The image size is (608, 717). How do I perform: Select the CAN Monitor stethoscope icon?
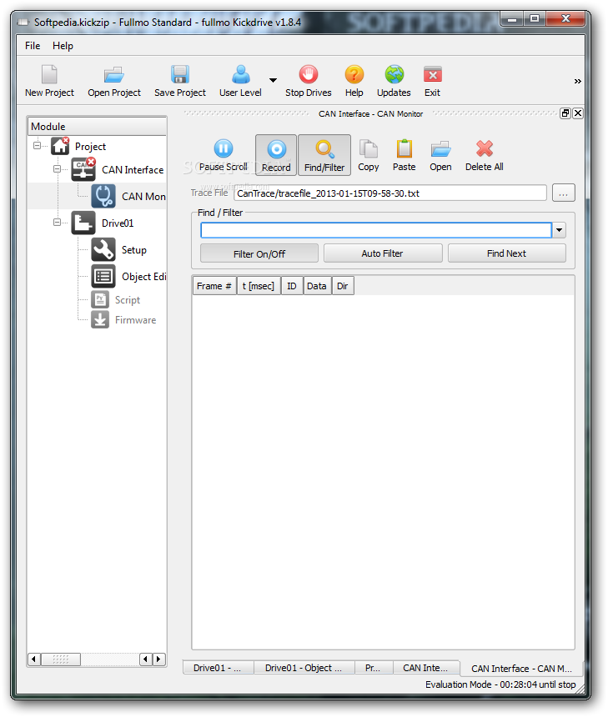tap(103, 196)
